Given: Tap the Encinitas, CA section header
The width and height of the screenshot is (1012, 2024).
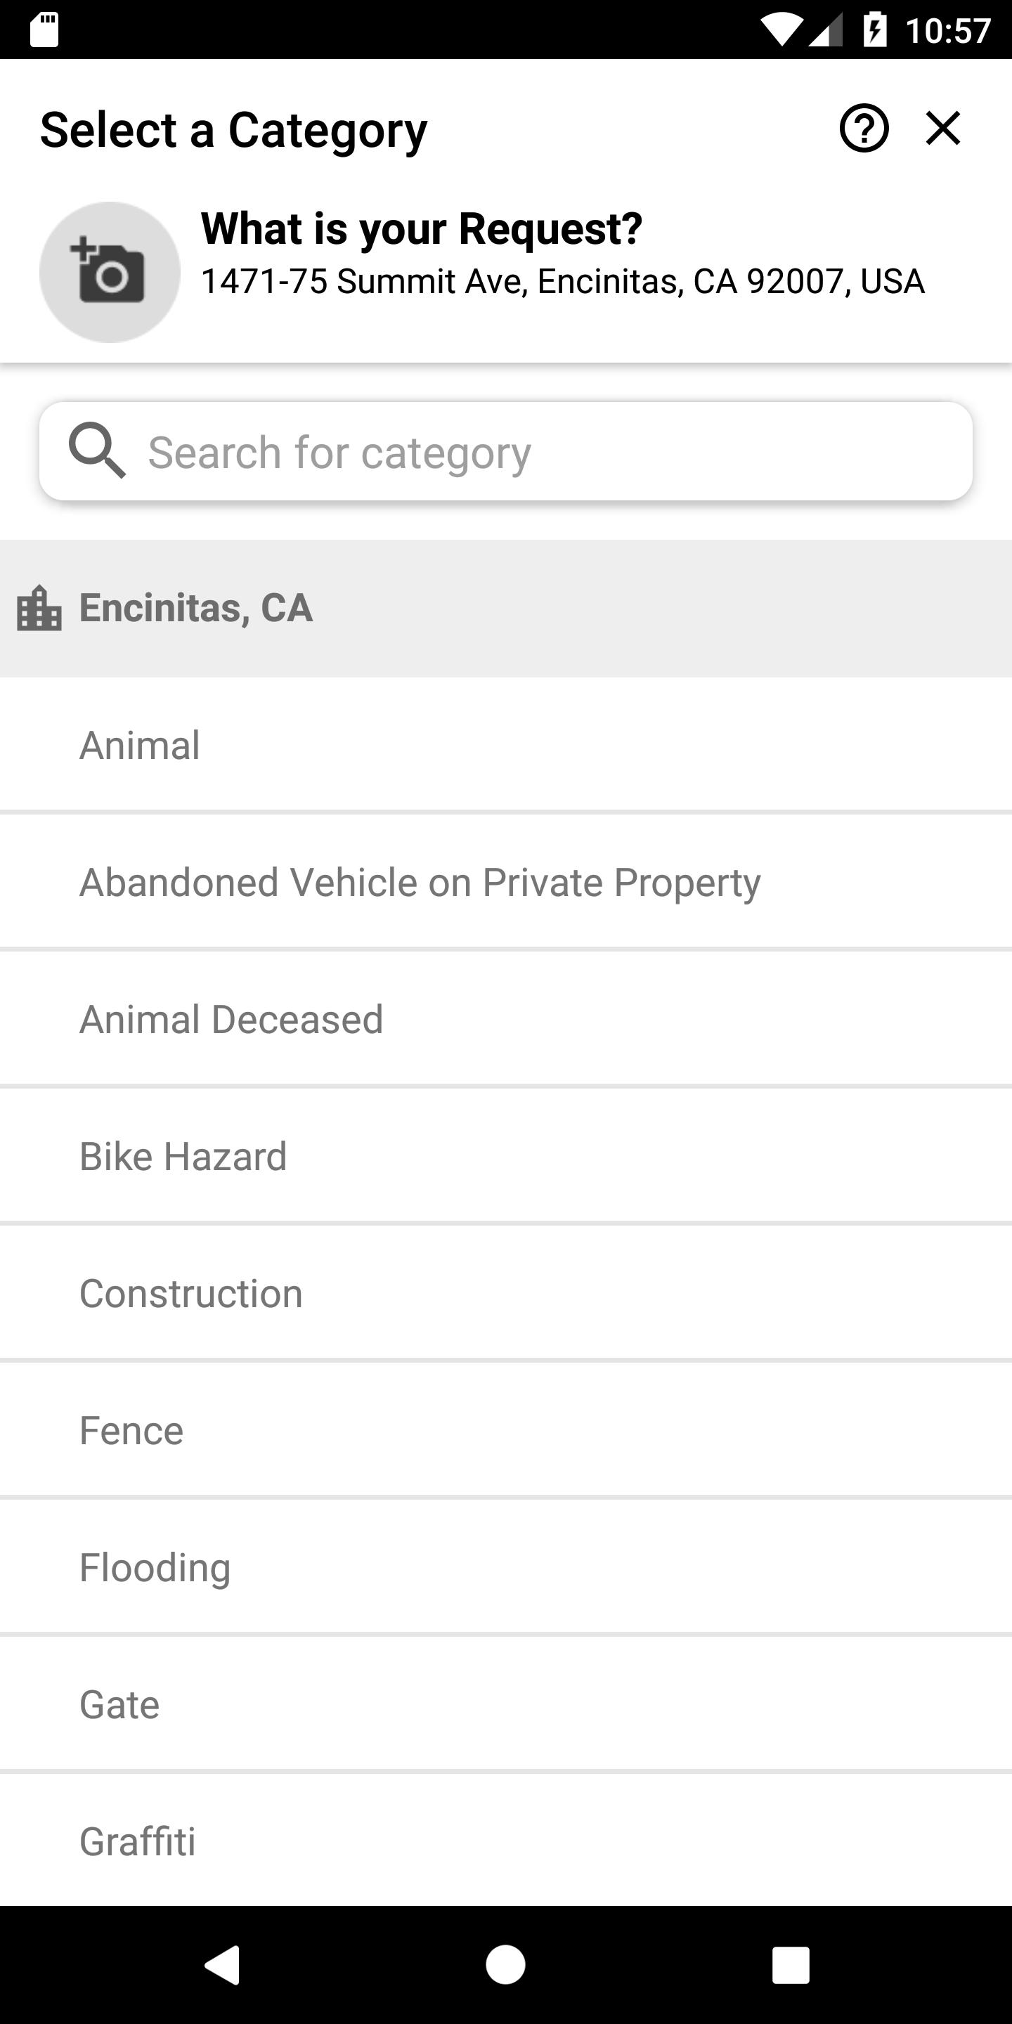Looking at the screenshot, I should [x=506, y=608].
